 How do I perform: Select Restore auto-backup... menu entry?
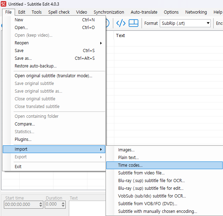click(35, 66)
